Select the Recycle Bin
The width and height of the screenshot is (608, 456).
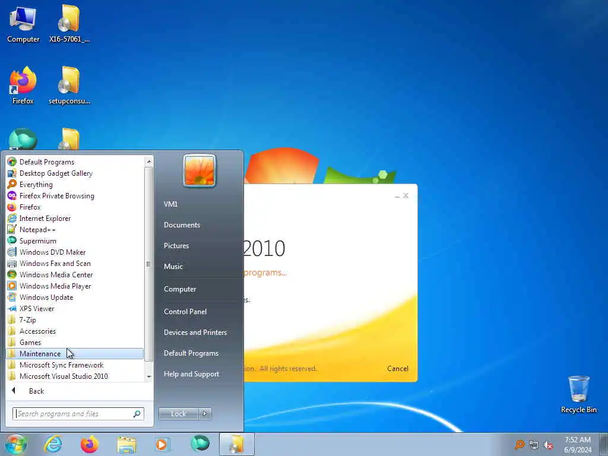(x=578, y=395)
